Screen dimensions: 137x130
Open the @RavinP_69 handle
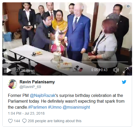pos(30,87)
